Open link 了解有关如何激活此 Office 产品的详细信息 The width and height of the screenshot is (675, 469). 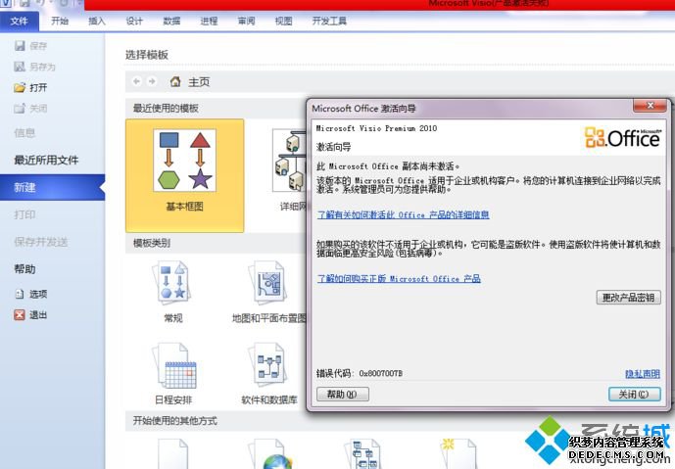tap(403, 214)
